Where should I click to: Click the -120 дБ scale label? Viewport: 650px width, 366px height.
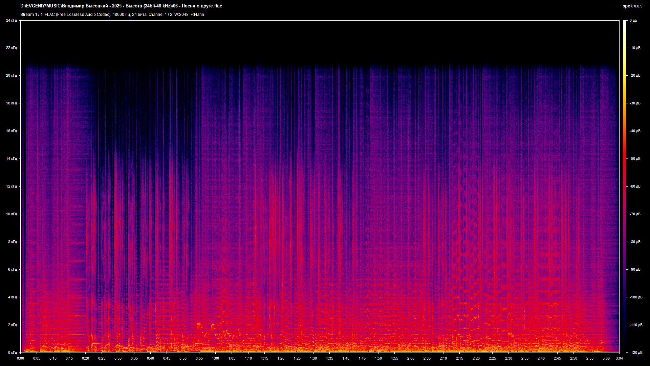(636, 352)
